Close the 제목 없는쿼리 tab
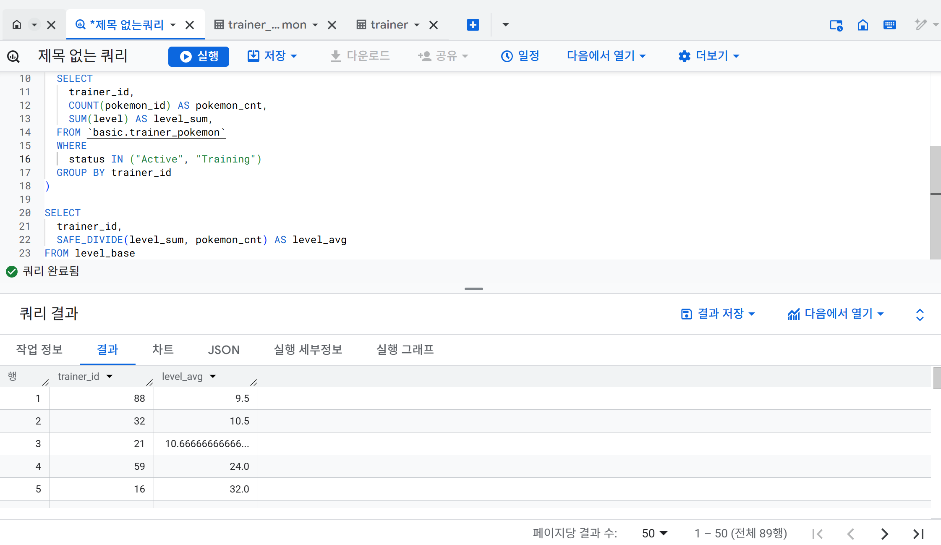Screen dimensions: 941x545 (x=190, y=25)
